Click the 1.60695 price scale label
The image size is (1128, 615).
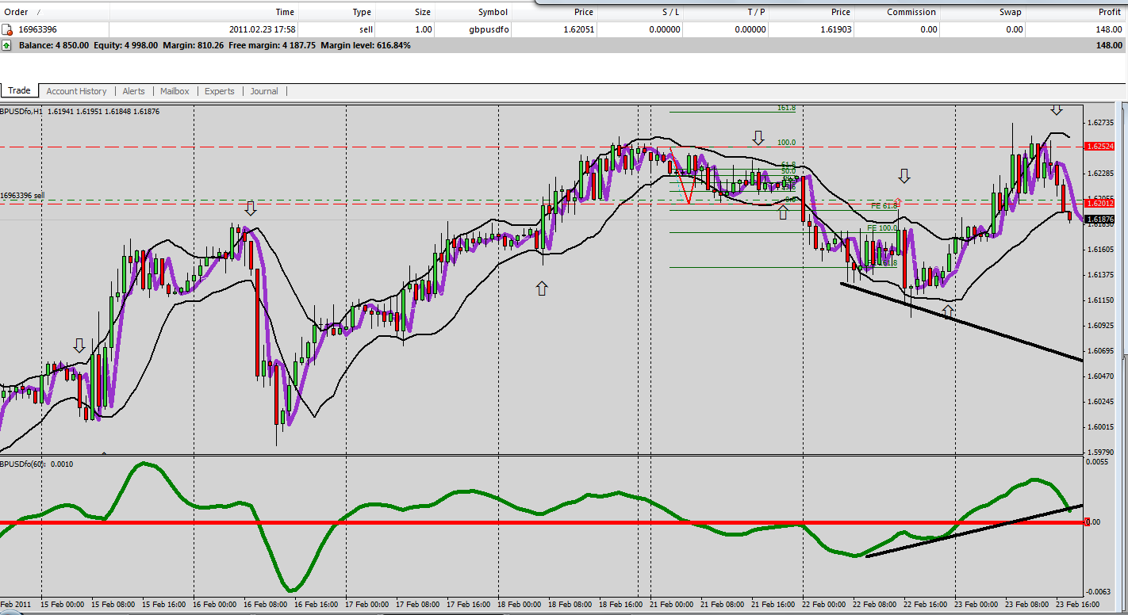pyautogui.click(x=1102, y=350)
